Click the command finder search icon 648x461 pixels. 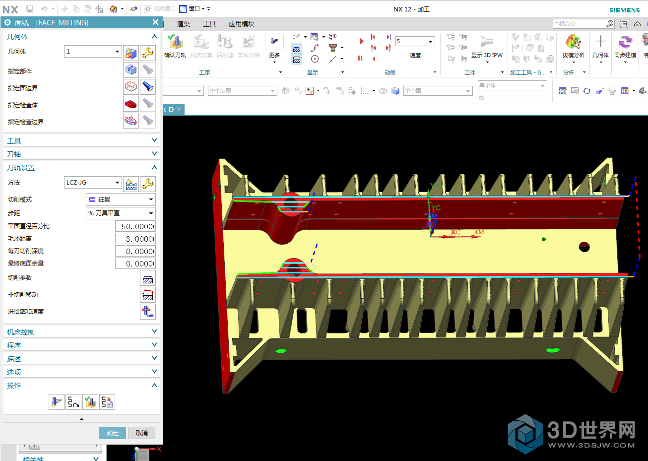[610, 24]
